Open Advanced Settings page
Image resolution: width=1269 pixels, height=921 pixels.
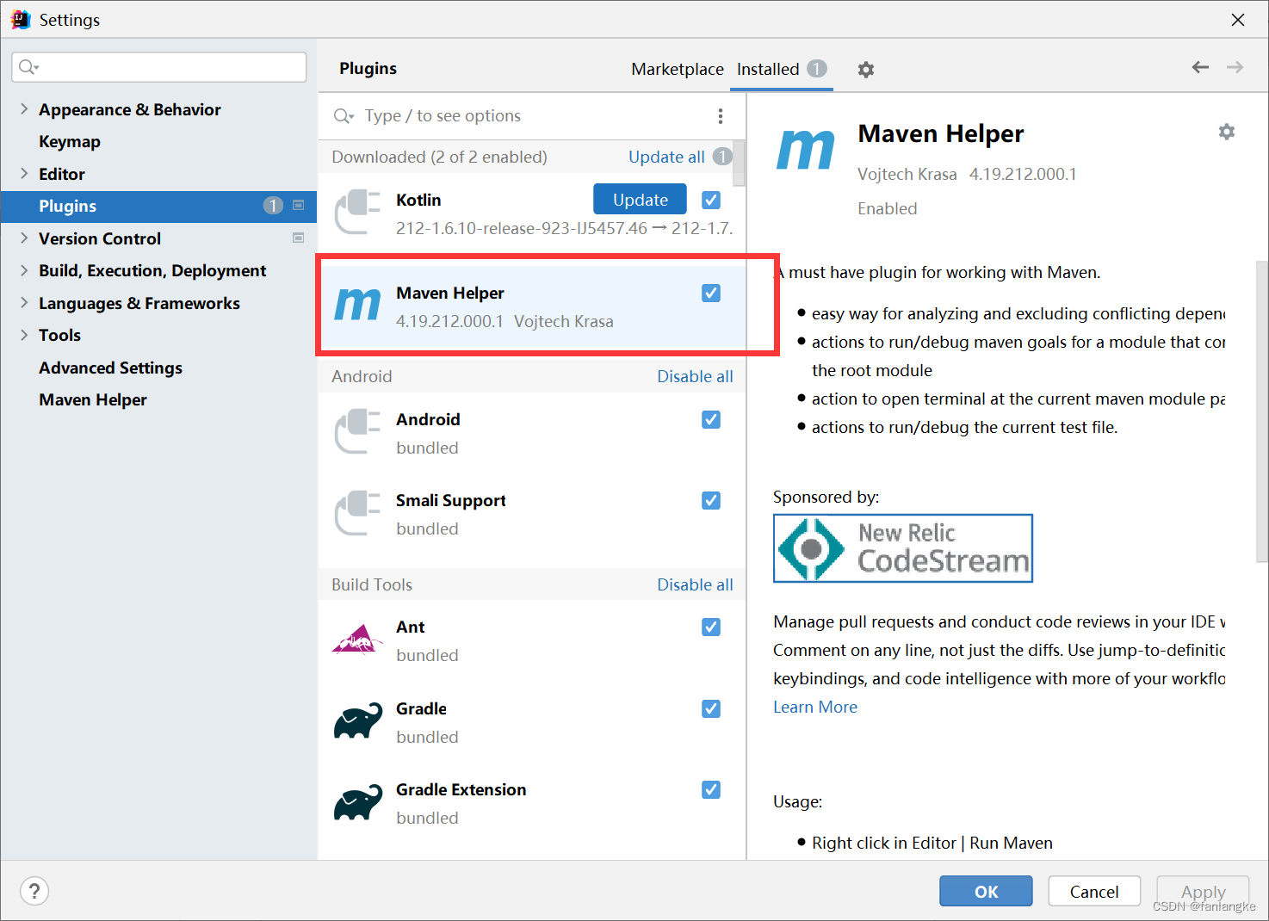(x=110, y=368)
